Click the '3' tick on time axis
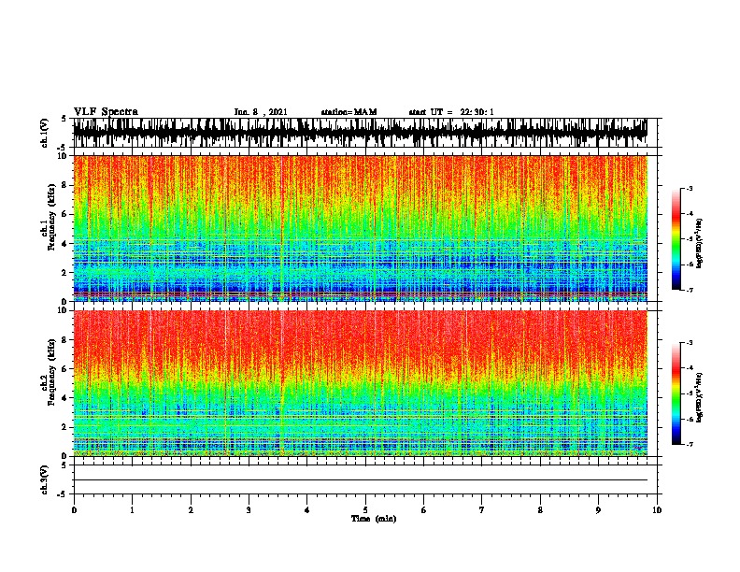This screenshot has height=572, width=740. click(249, 510)
